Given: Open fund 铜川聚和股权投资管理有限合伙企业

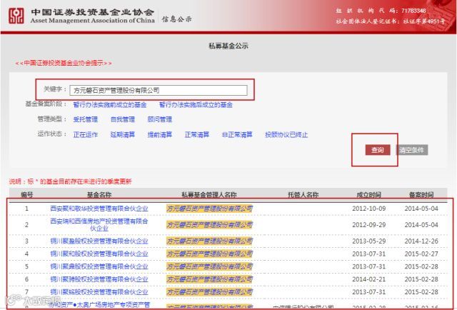Looking at the screenshot, I should click(x=99, y=254).
